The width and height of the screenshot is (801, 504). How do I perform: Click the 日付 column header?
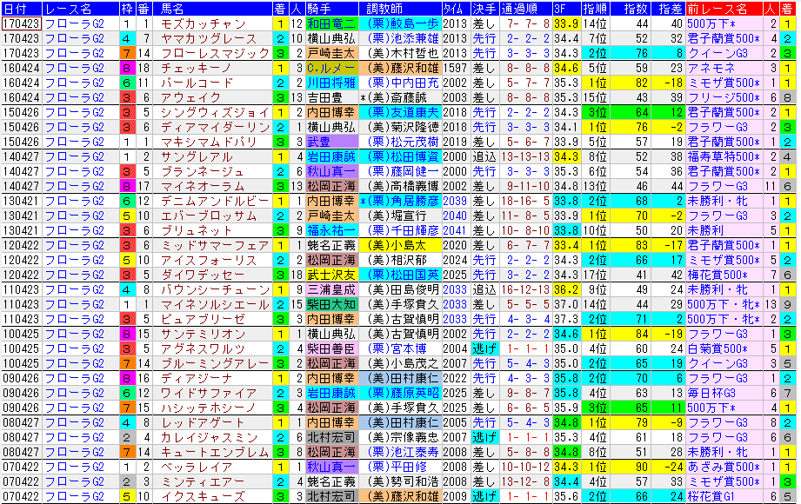pos(21,9)
